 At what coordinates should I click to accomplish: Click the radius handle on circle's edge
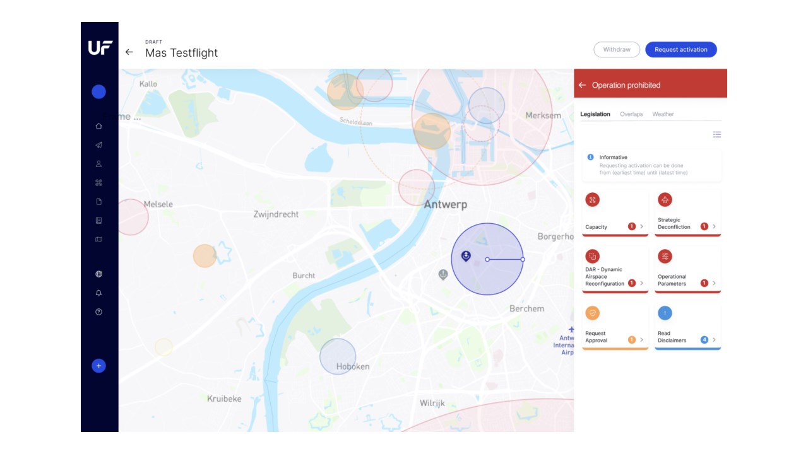pyautogui.click(x=523, y=259)
